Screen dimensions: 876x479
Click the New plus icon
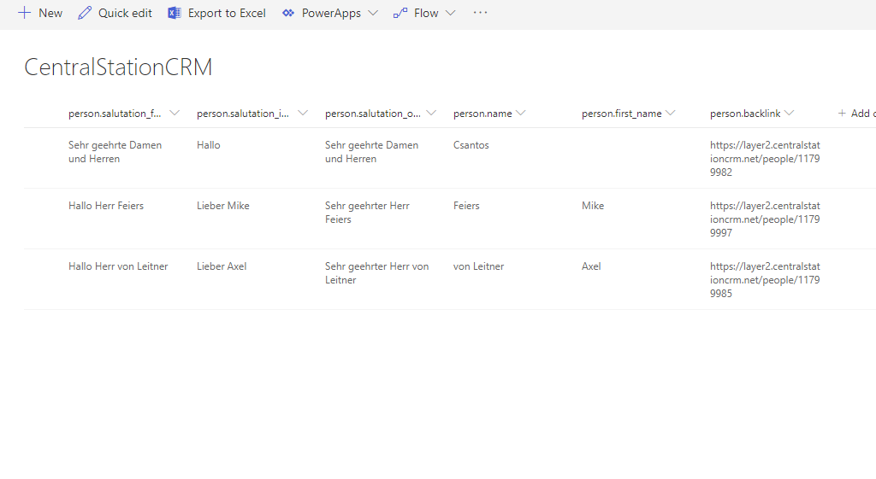24,13
